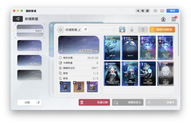Click 收藏自定义 button
The image size is (191, 124).
(128, 102)
